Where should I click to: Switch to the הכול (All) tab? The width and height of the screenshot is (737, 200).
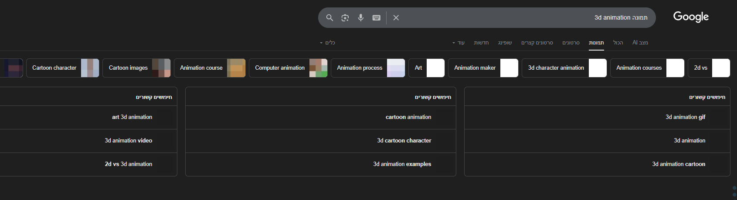pyautogui.click(x=618, y=43)
